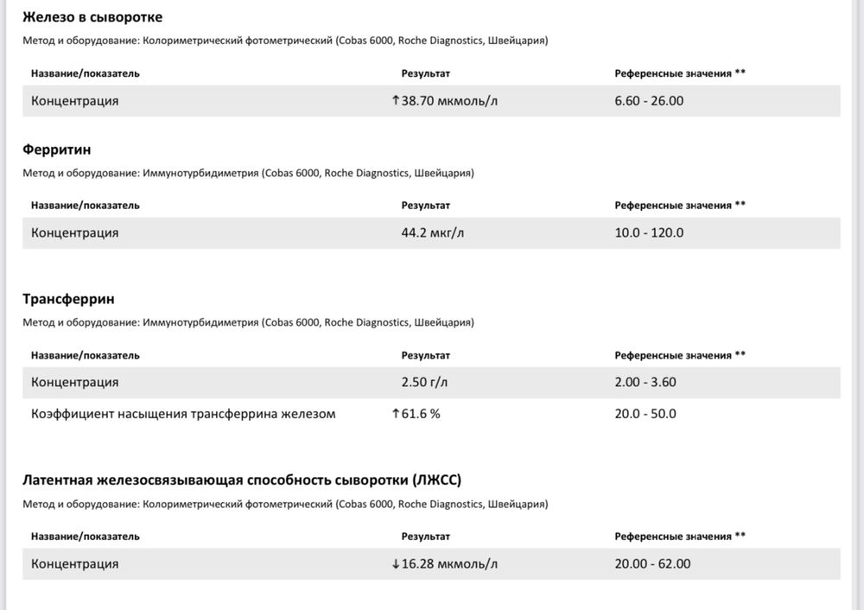Click 'Результат' column header in the first table
This screenshot has height=610, width=864.
426,73
